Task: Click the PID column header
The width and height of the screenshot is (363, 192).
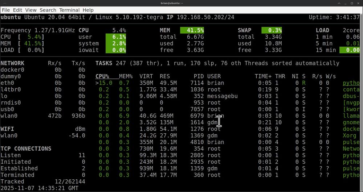Action: pyautogui.click(x=199, y=76)
